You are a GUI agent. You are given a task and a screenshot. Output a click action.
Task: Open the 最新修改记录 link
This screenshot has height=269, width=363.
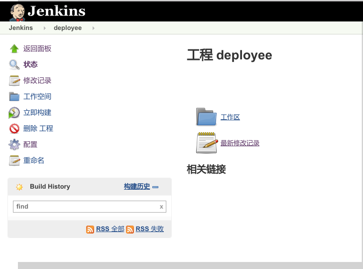click(240, 143)
